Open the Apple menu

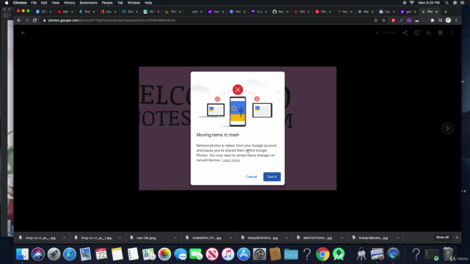pyautogui.click(x=7, y=3)
